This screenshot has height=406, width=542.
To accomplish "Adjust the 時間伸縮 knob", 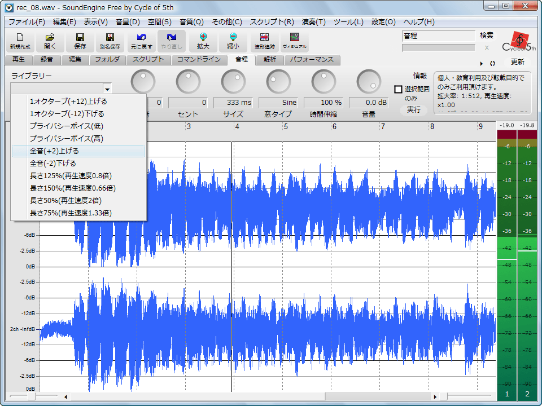I will [x=324, y=82].
